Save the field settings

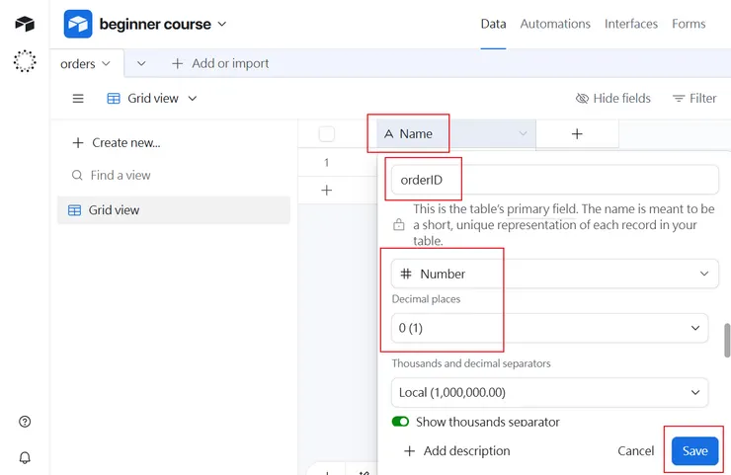694,450
